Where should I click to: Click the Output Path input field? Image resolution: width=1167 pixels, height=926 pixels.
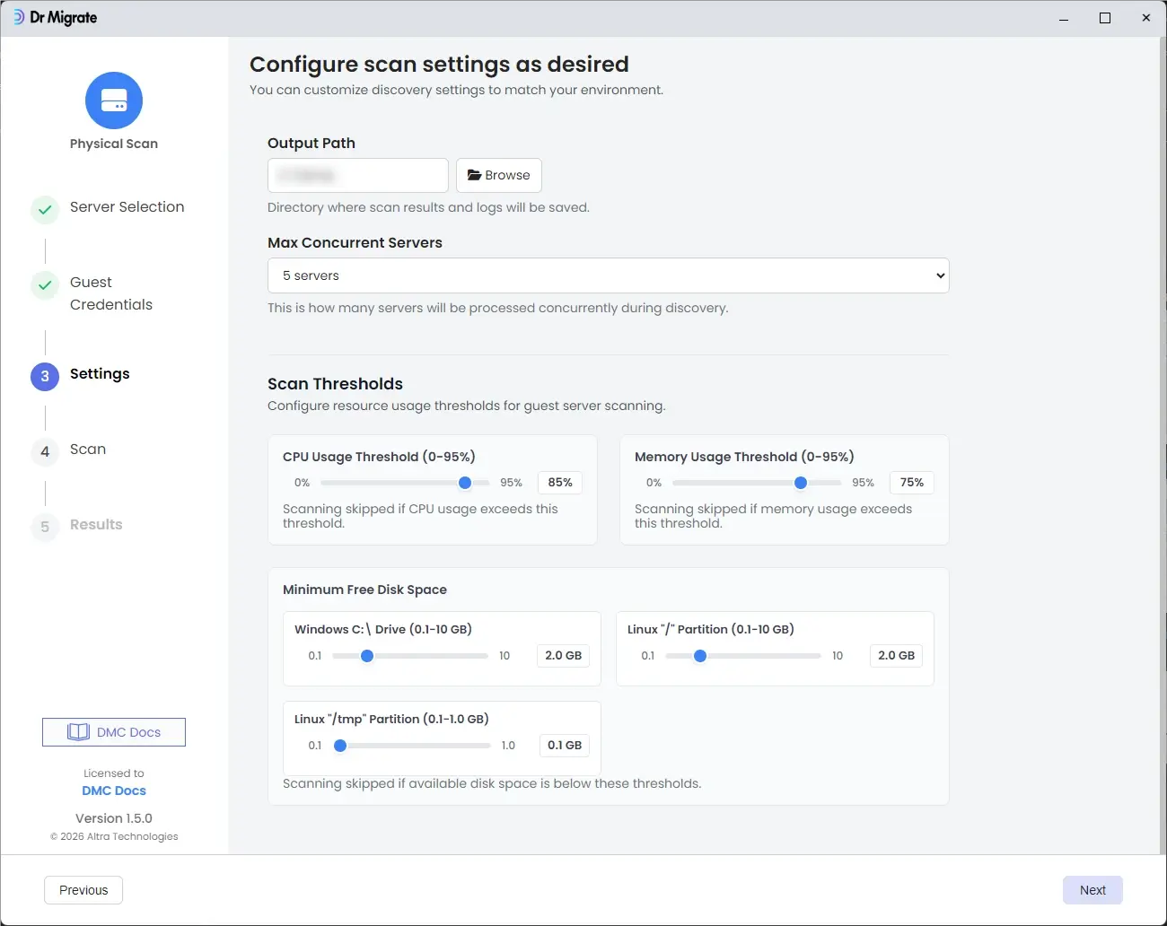pos(358,175)
